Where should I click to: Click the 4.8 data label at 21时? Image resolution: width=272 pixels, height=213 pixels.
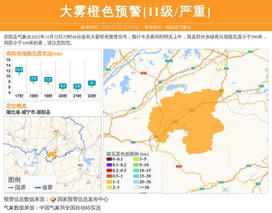(77, 86)
